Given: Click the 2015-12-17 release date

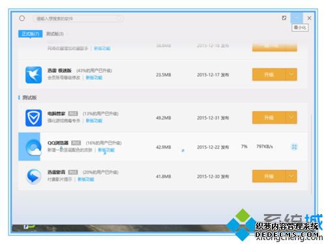Looking at the screenshot, I should pos(213,75).
